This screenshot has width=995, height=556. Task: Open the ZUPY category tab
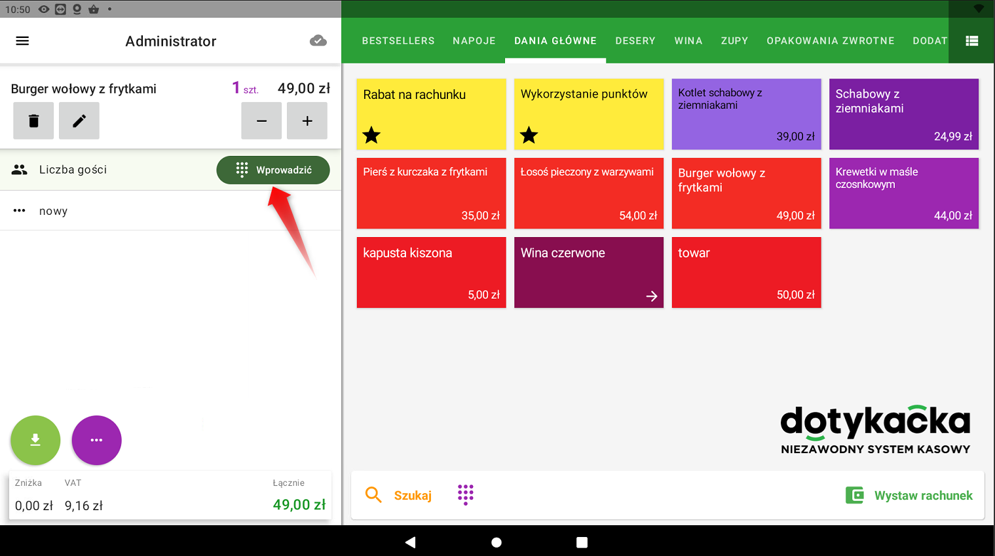click(734, 41)
